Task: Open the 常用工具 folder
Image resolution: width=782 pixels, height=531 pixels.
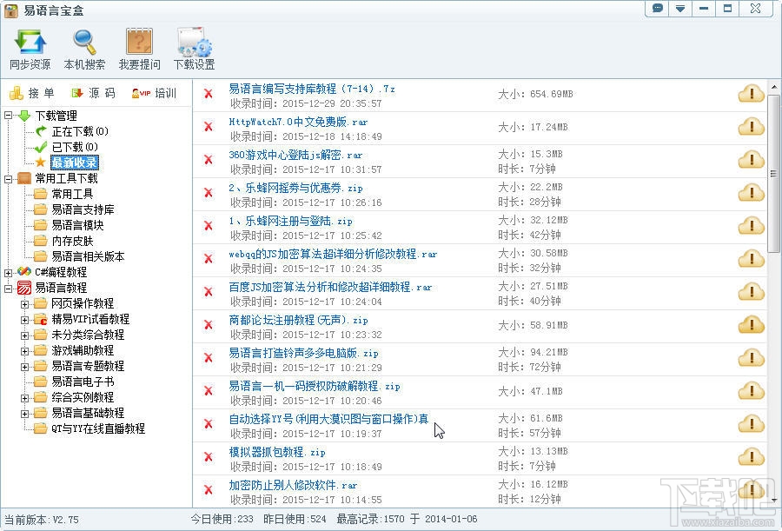Action: pyautogui.click(x=72, y=194)
